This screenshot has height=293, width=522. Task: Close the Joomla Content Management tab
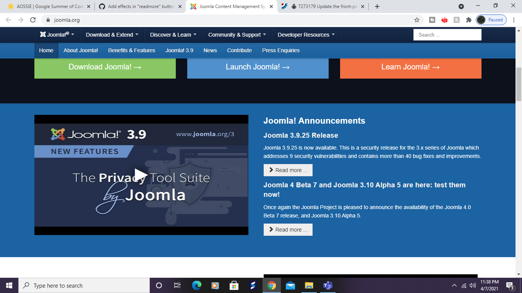point(271,6)
